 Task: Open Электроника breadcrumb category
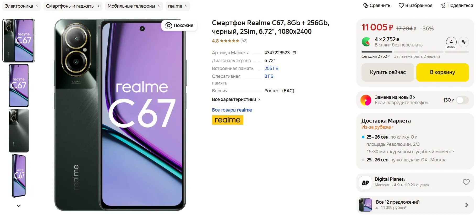coord(21,6)
